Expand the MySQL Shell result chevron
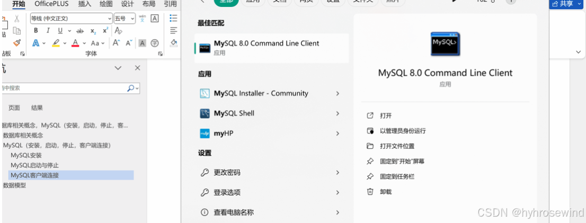This screenshot has height=223, width=586. (x=338, y=113)
